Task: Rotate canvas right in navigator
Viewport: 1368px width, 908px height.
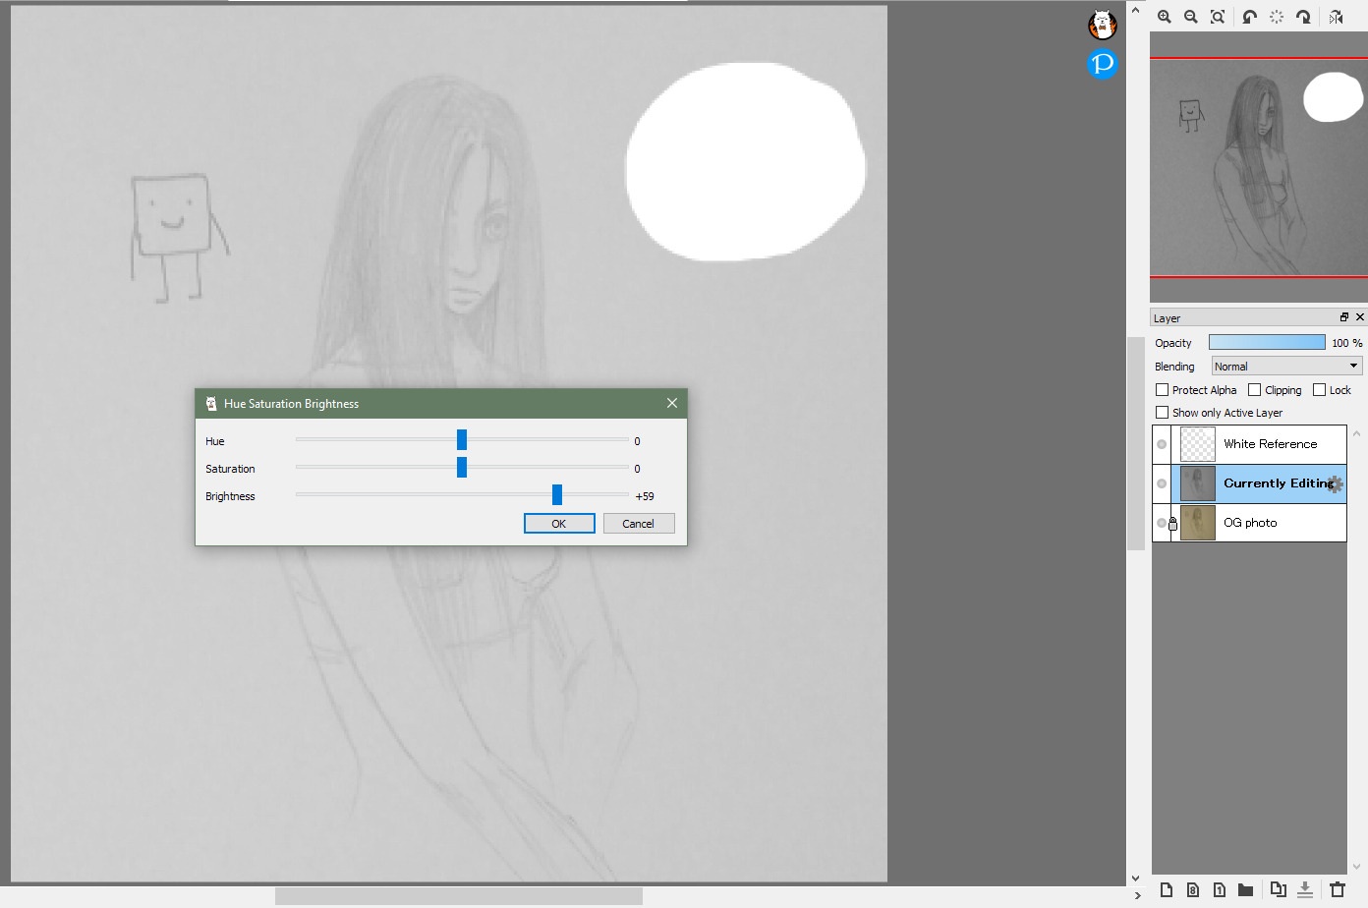Action: coord(1303,17)
